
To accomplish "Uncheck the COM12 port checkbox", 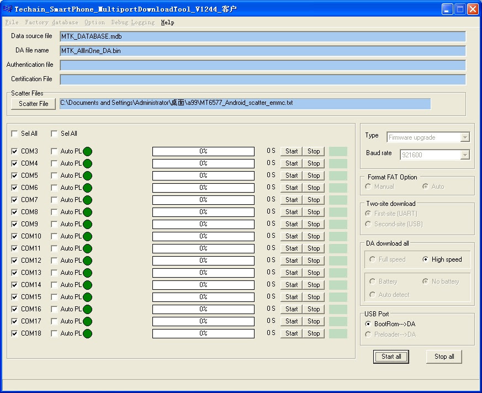I will tap(14, 261).
